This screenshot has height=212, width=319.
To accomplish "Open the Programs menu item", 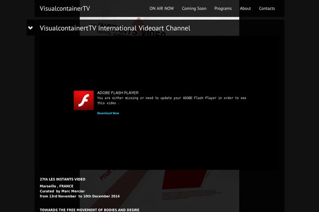I will 223,8.
